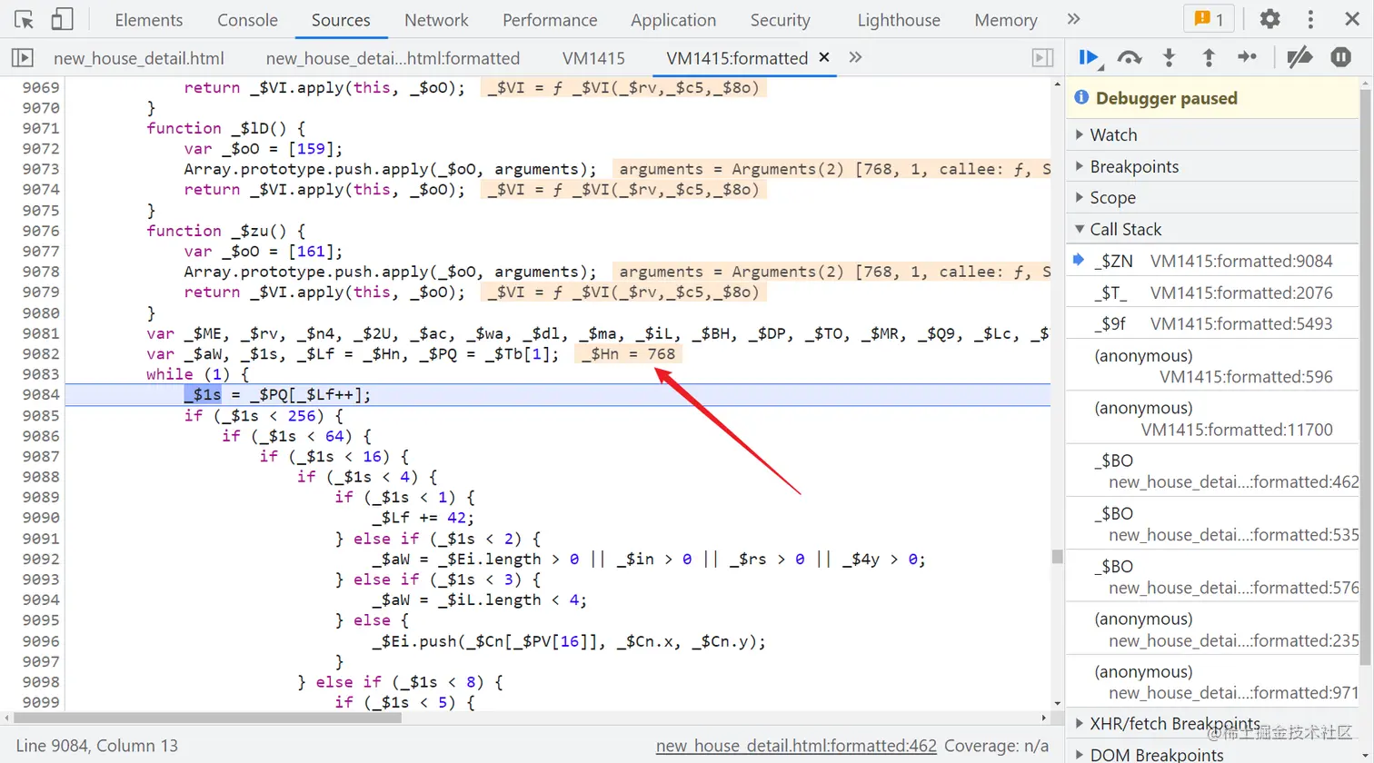Image resolution: width=1374 pixels, height=763 pixels.
Task: Collapse the Call Stack section
Action: [x=1212, y=229]
